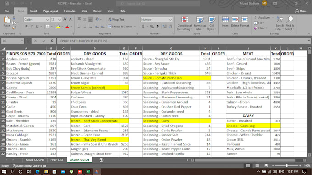Open the Borders button

(48, 27)
